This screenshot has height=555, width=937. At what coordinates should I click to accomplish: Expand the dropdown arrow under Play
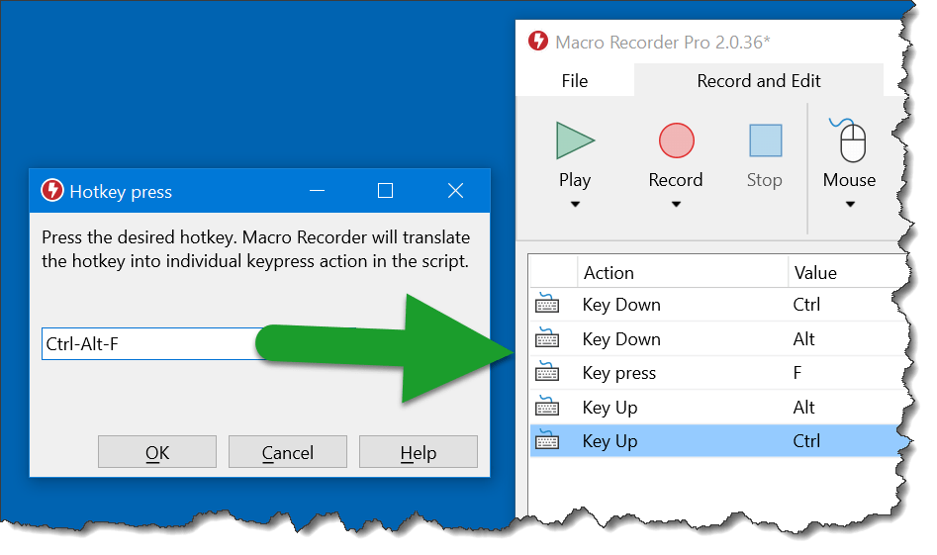pyautogui.click(x=575, y=205)
